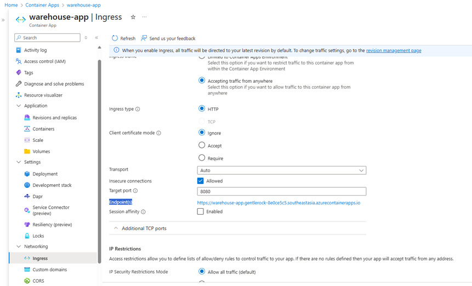This screenshot has width=472, height=286.
Task: Click the Development stack icon
Action: click(27, 185)
